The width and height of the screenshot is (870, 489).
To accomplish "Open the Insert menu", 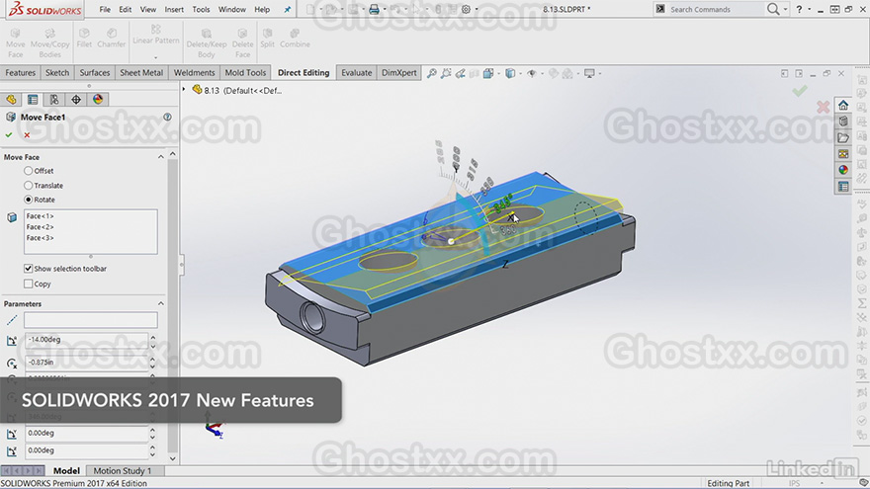I will click(x=174, y=10).
